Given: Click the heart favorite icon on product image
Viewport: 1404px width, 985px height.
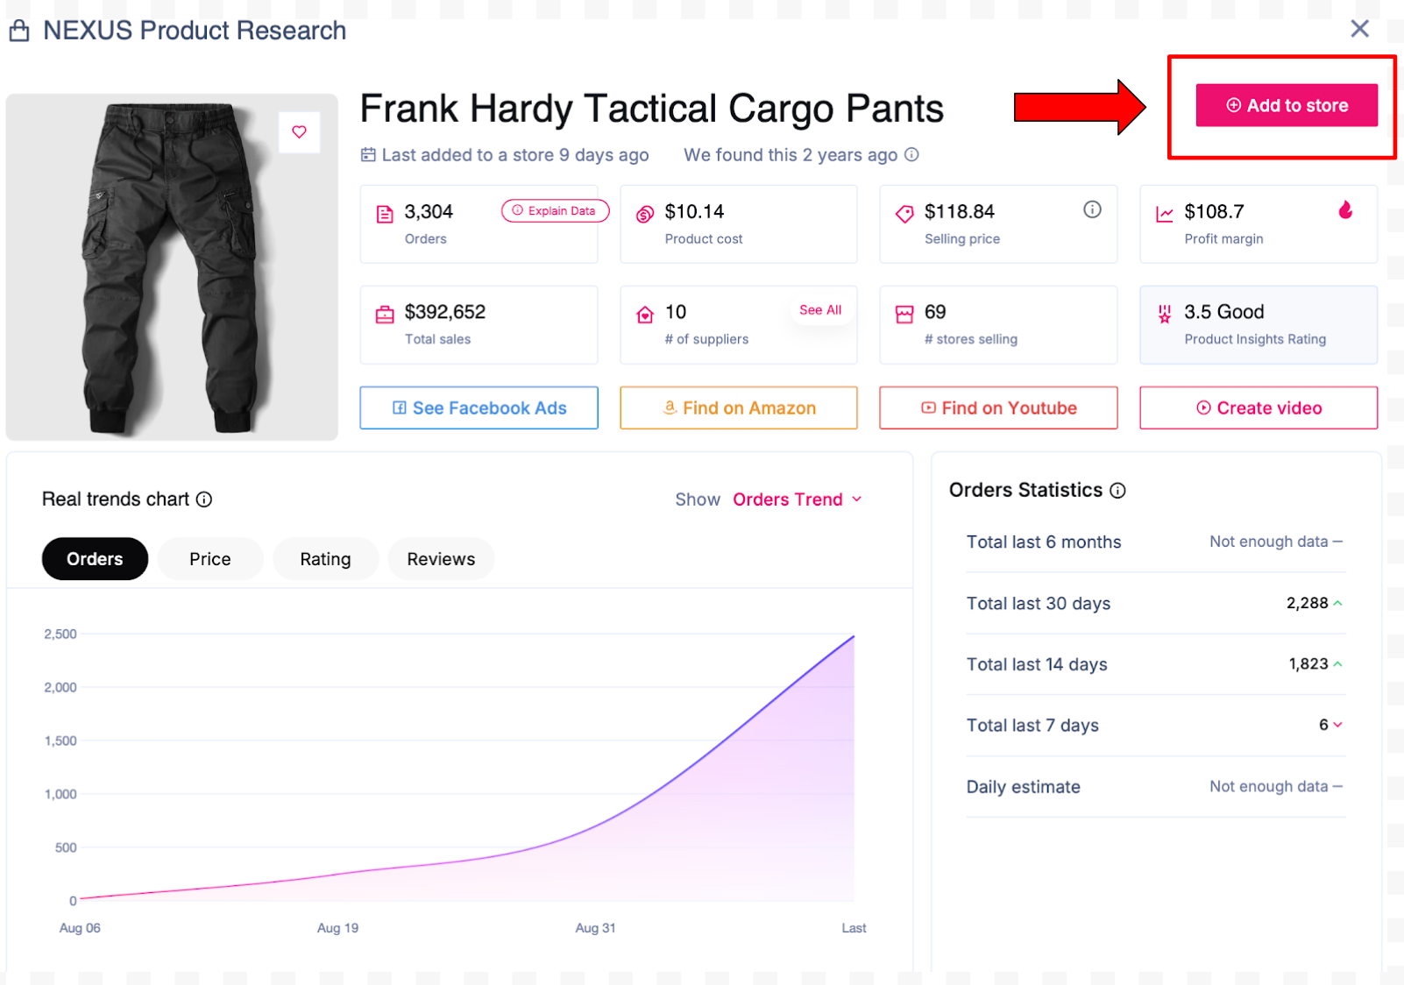Looking at the screenshot, I should [299, 132].
